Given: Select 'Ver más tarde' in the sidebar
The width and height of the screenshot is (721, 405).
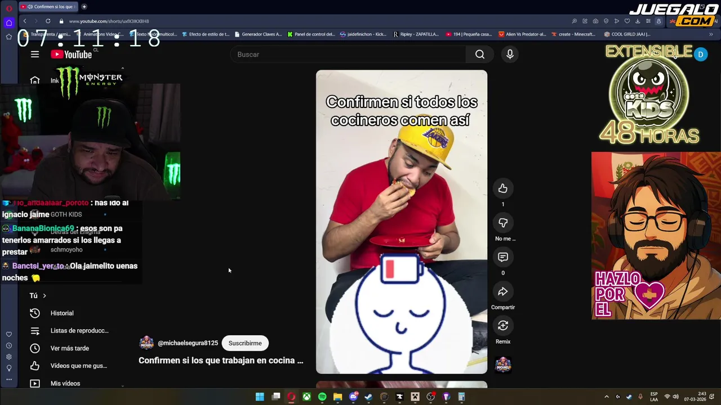Looking at the screenshot, I should coord(70,348).
